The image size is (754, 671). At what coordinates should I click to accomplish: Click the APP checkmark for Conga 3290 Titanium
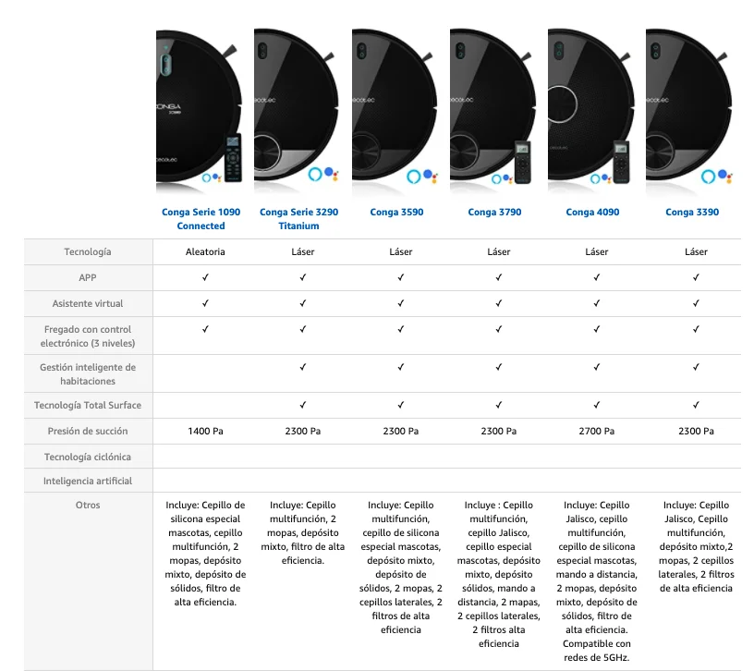[303, 277]
